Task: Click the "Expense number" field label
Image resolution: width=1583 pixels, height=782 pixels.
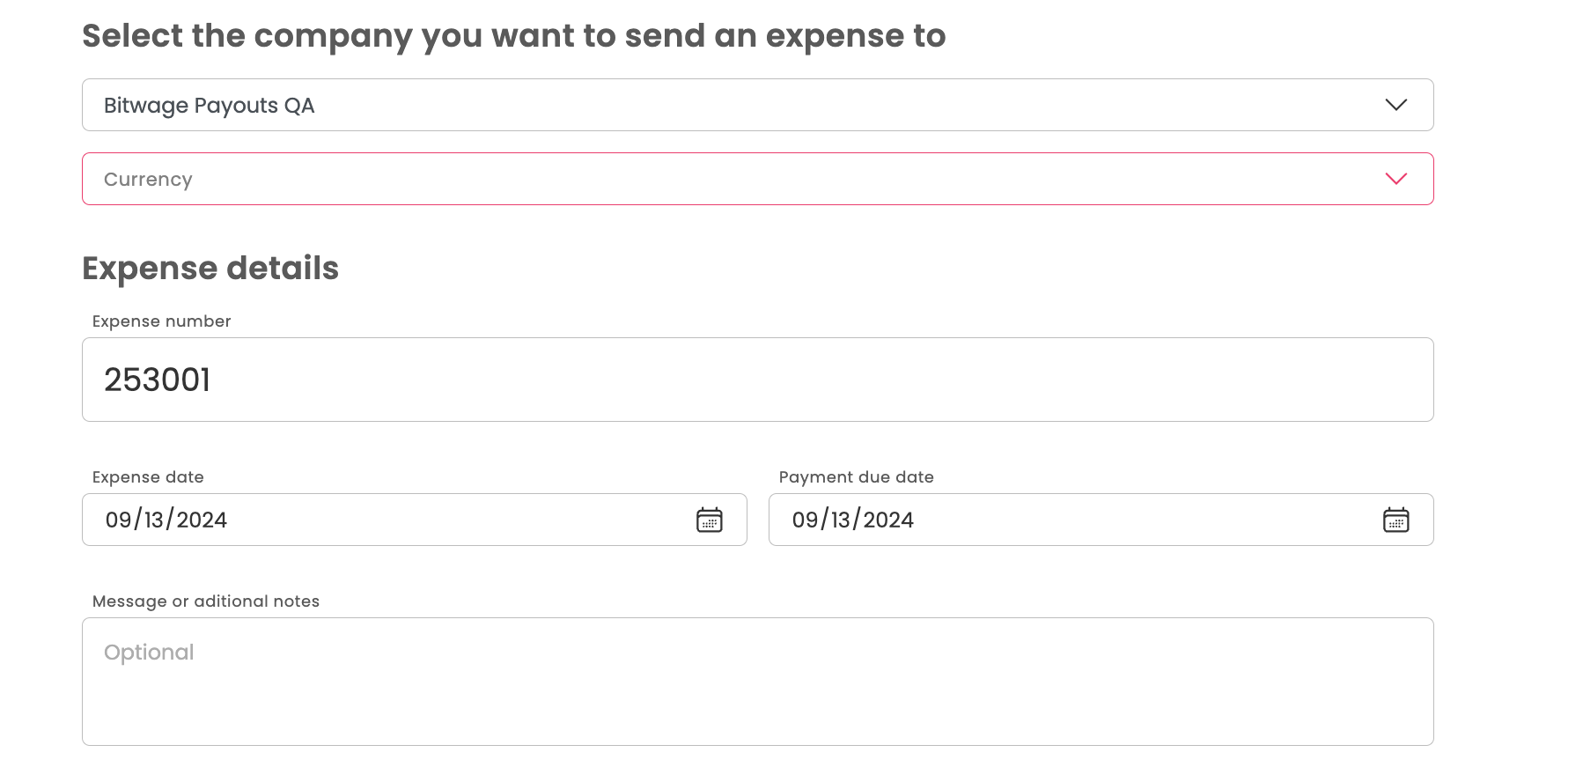Action: (161, 321)
